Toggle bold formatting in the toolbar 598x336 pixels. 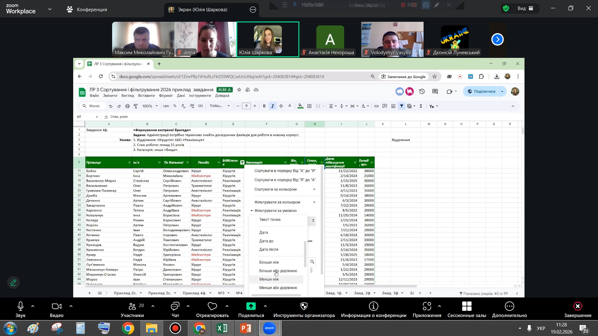[x=264, y=106]
